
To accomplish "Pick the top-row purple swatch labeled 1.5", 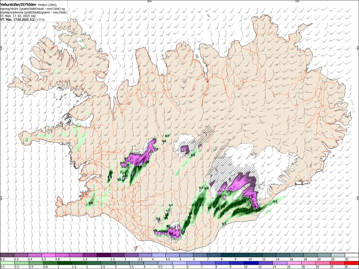I will pyautogui.click(x=89, y=255).
